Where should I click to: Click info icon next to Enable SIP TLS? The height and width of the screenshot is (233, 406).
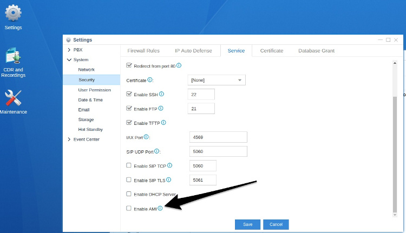click(x=168, y=179)
